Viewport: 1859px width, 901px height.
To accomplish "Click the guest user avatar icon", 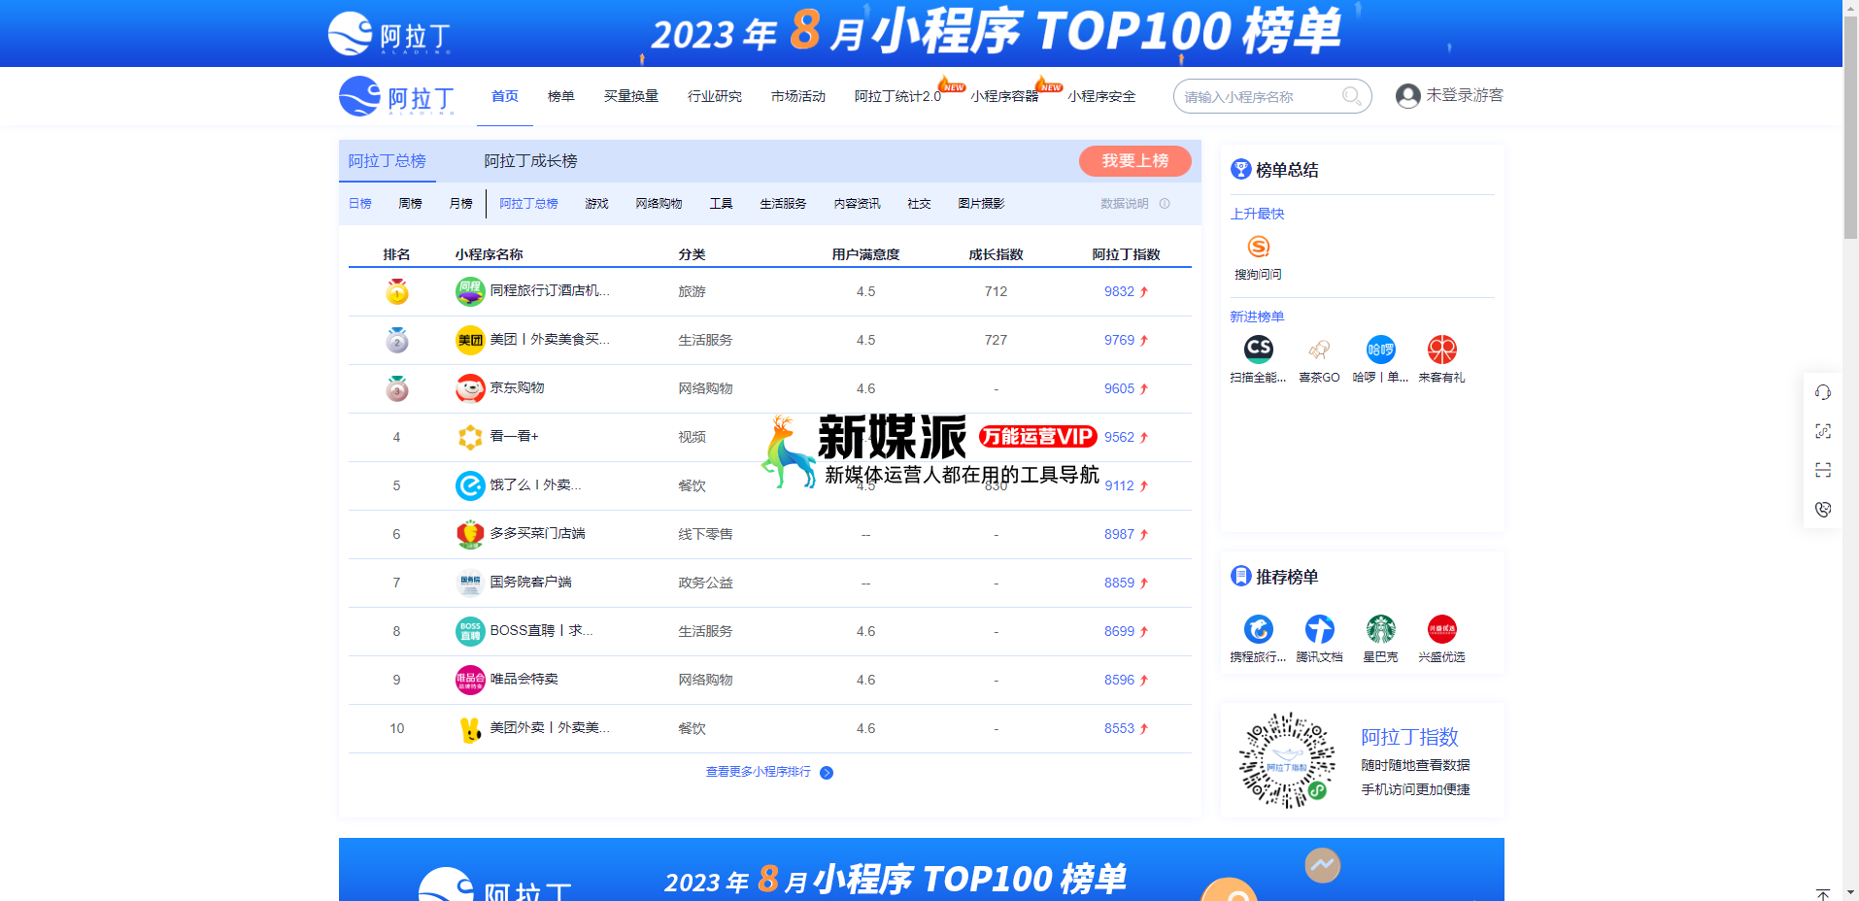I will (1407, 95).
